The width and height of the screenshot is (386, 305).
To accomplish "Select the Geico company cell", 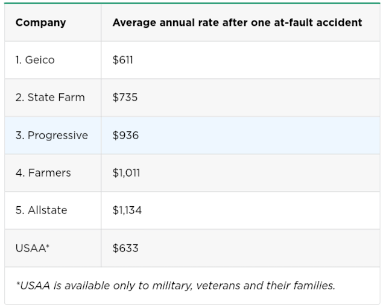I will tap(35, 60).
